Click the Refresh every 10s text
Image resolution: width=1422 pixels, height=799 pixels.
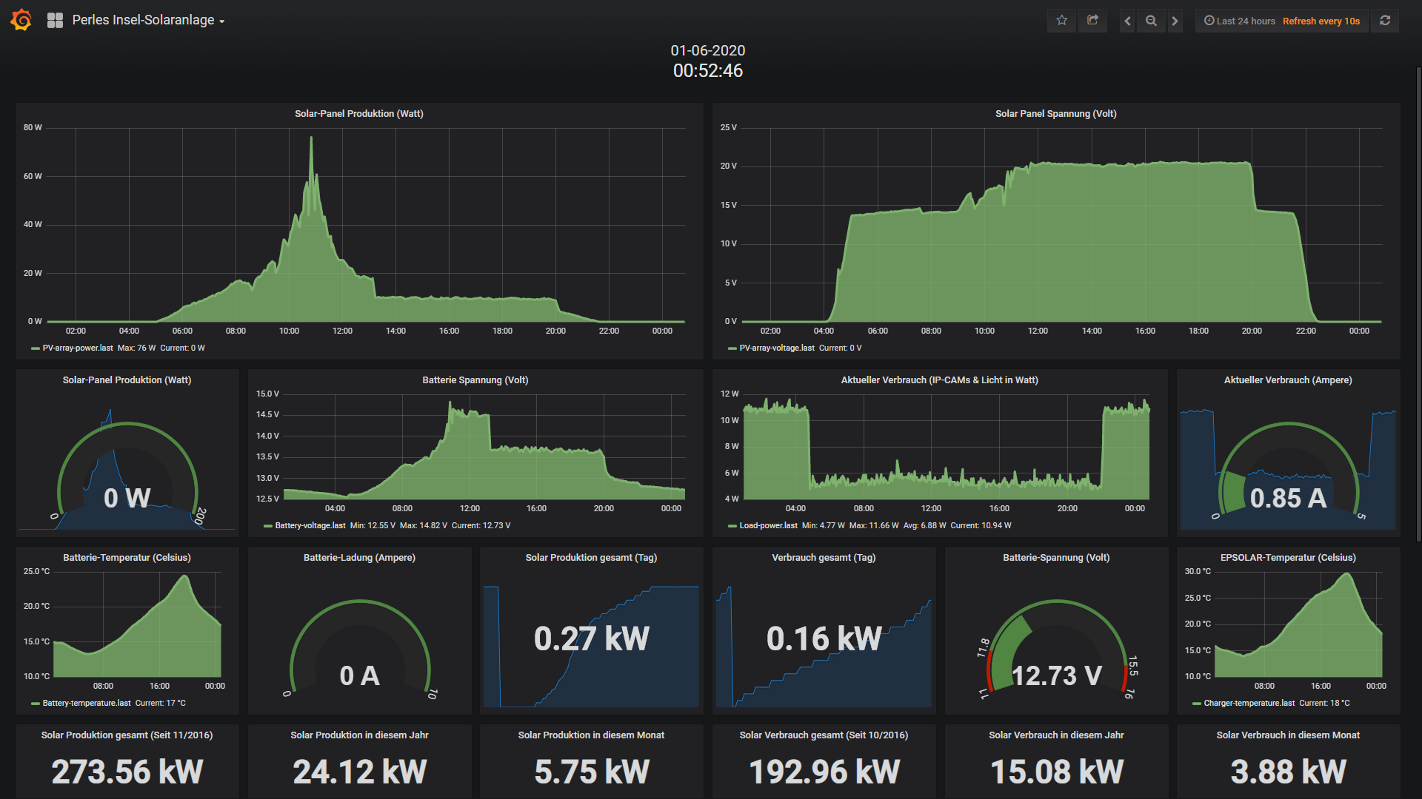click(1321, 21)
